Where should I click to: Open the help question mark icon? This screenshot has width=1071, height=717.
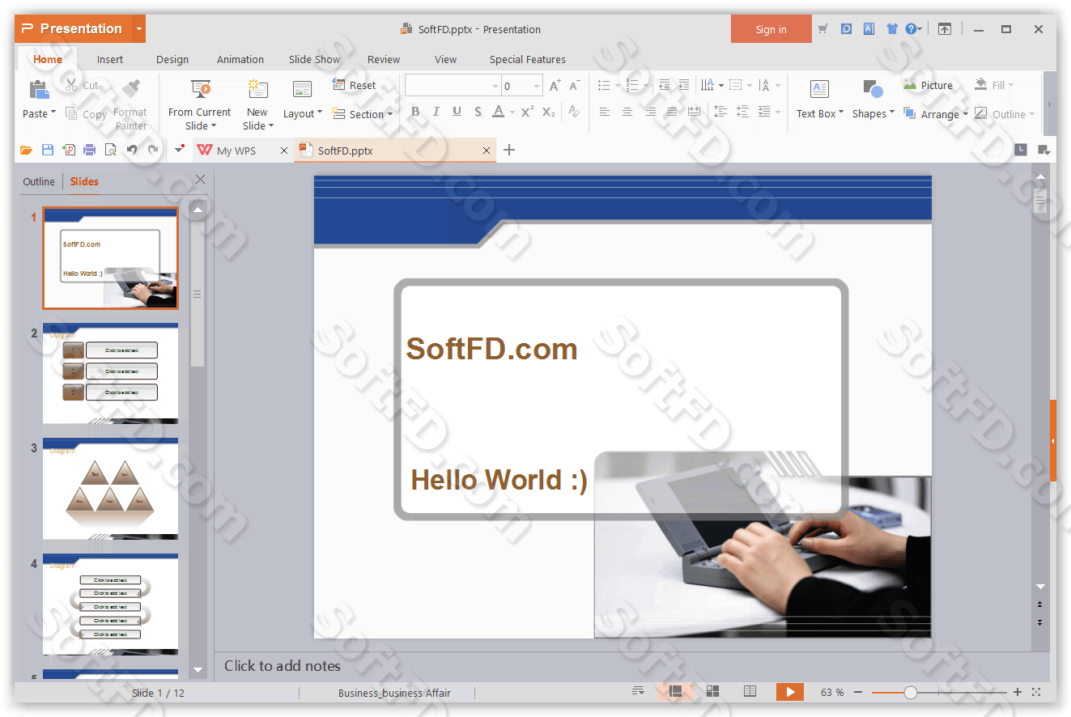click(x=911, y=29)
